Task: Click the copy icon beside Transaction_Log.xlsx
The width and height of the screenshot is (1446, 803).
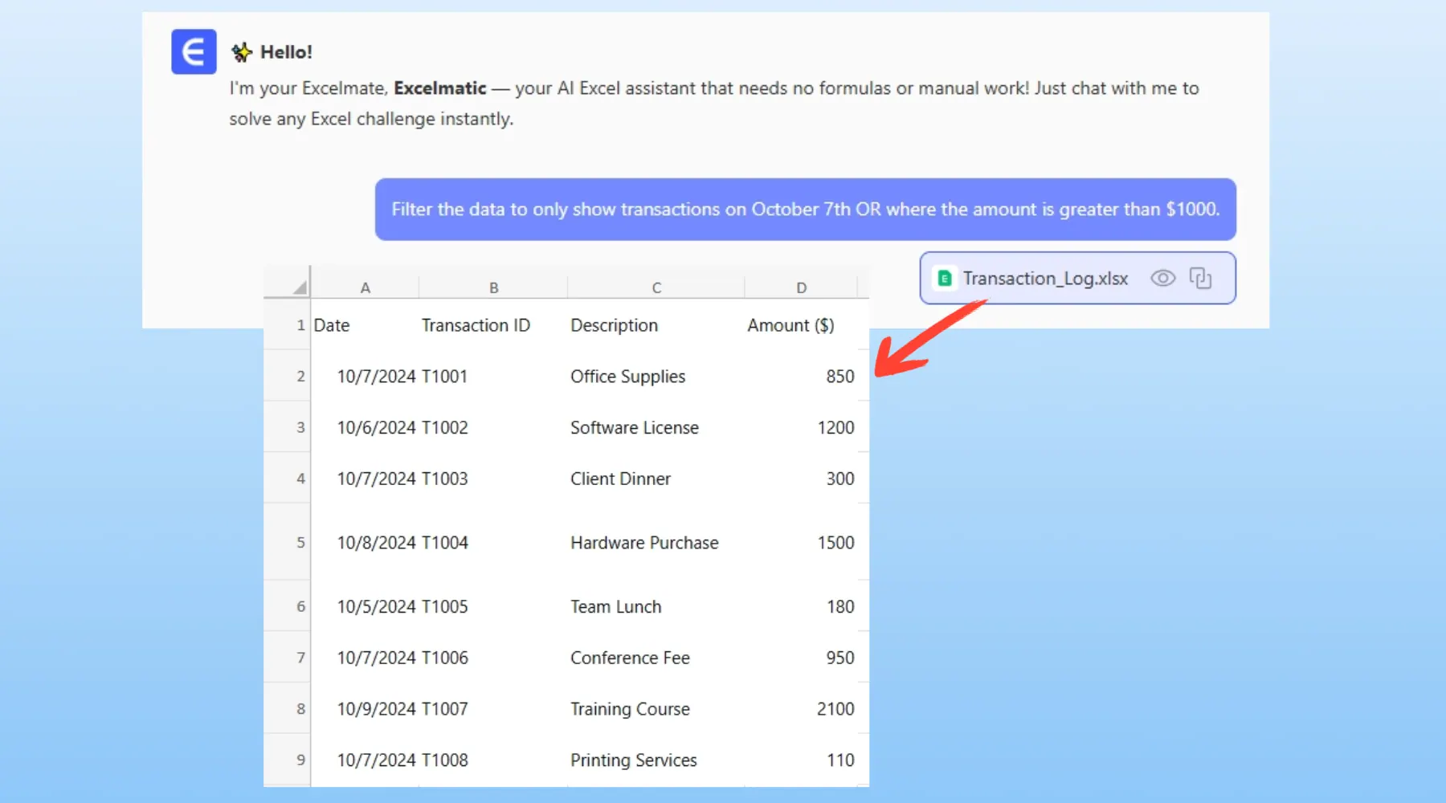Action: [x=1200, y=278]
